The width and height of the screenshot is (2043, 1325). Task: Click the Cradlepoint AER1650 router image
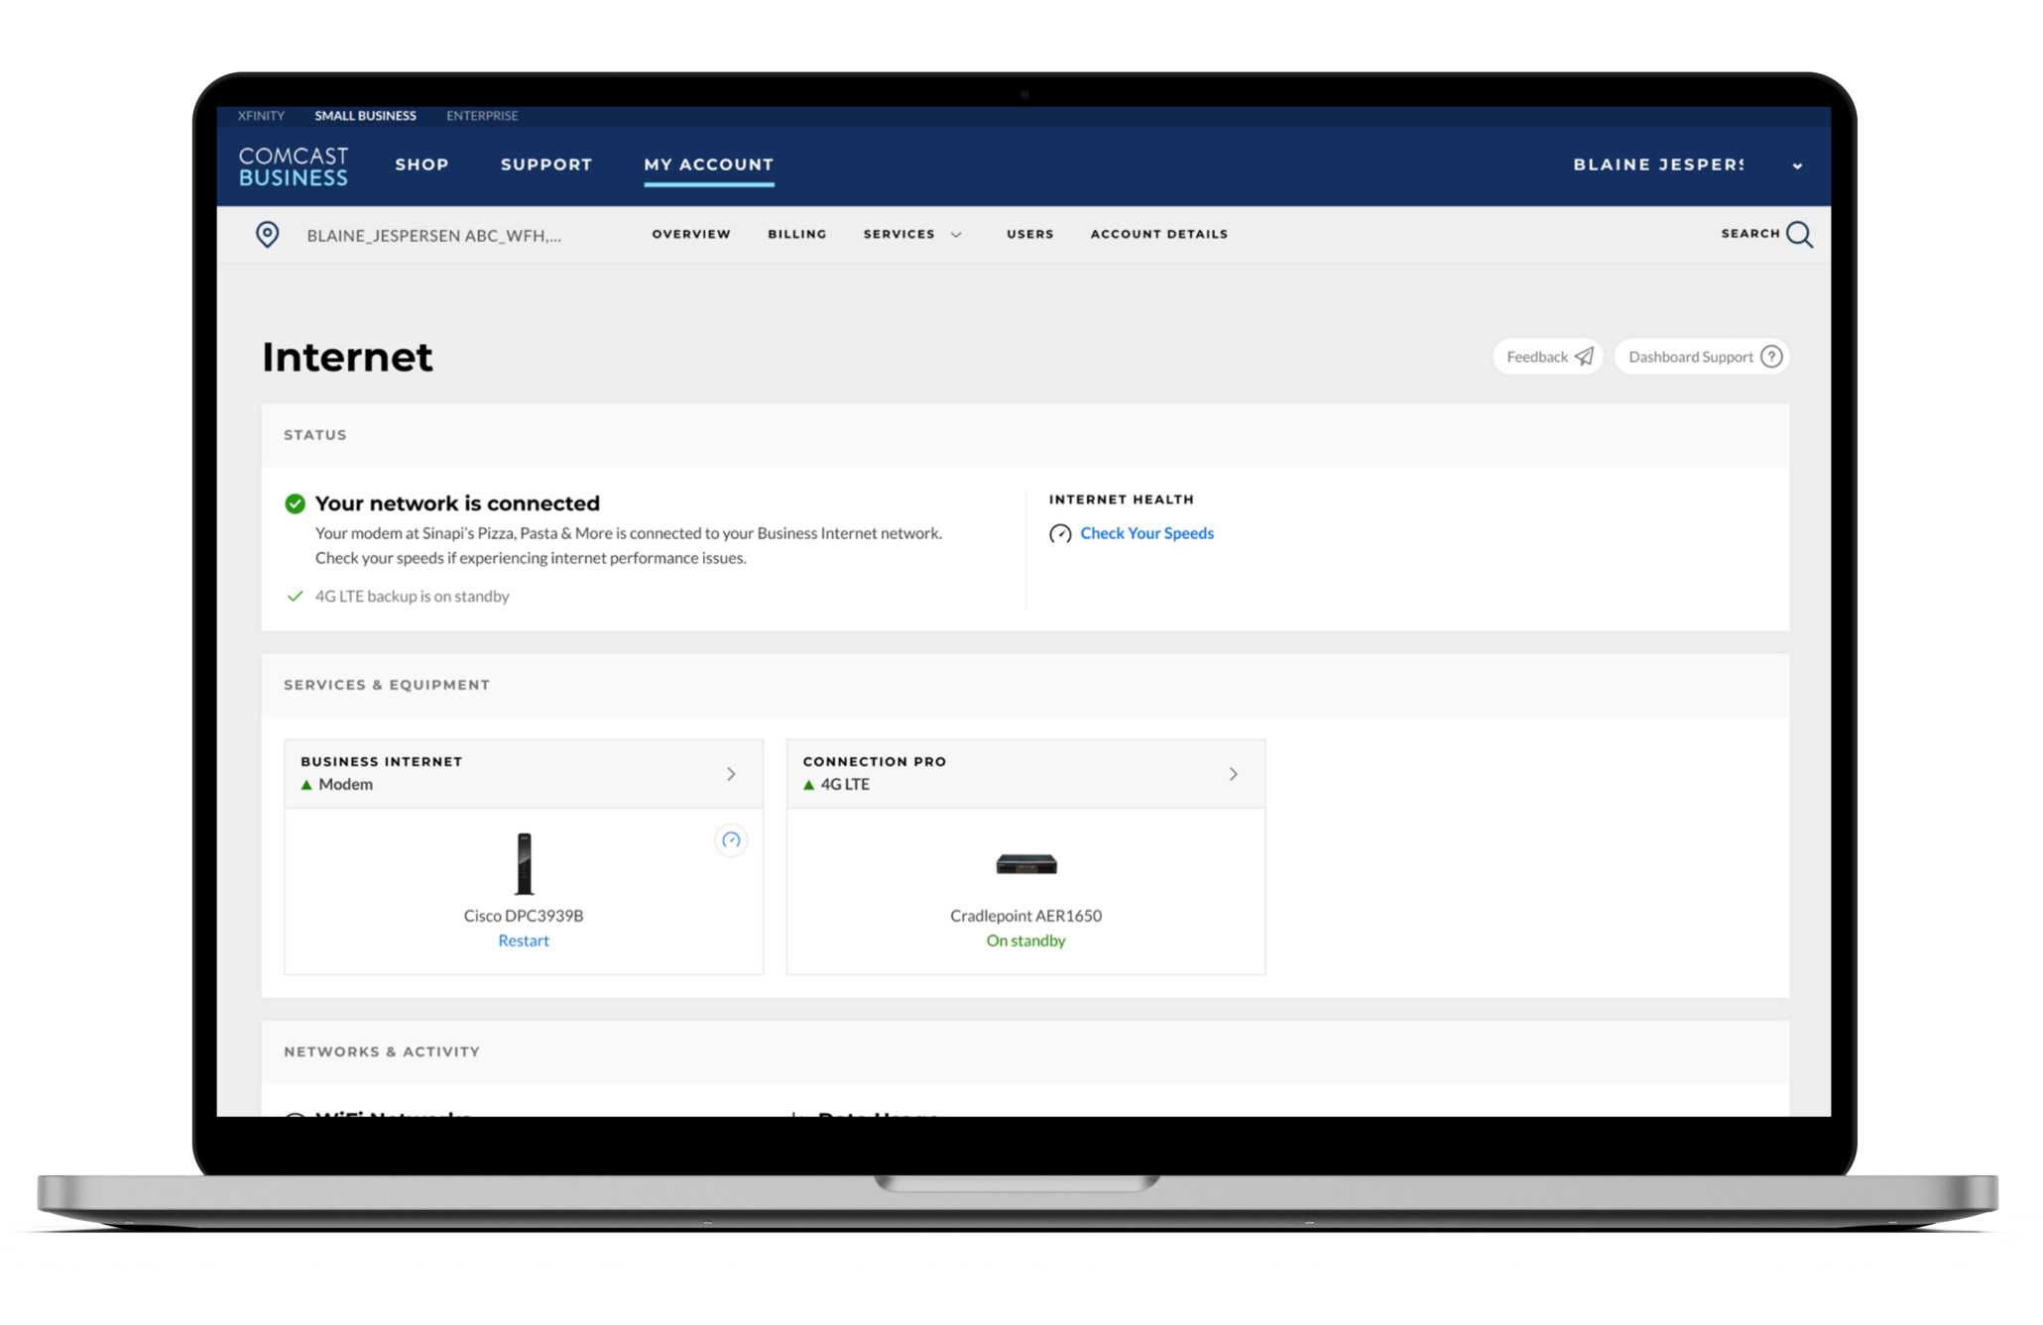coord(1025,864)
